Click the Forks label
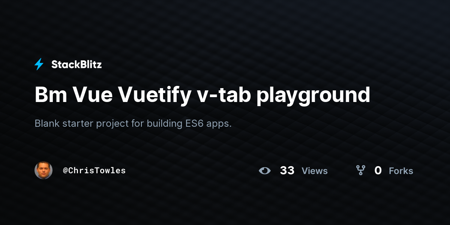Viewport: 450px width, 225px height. click(x=401, y=171)
